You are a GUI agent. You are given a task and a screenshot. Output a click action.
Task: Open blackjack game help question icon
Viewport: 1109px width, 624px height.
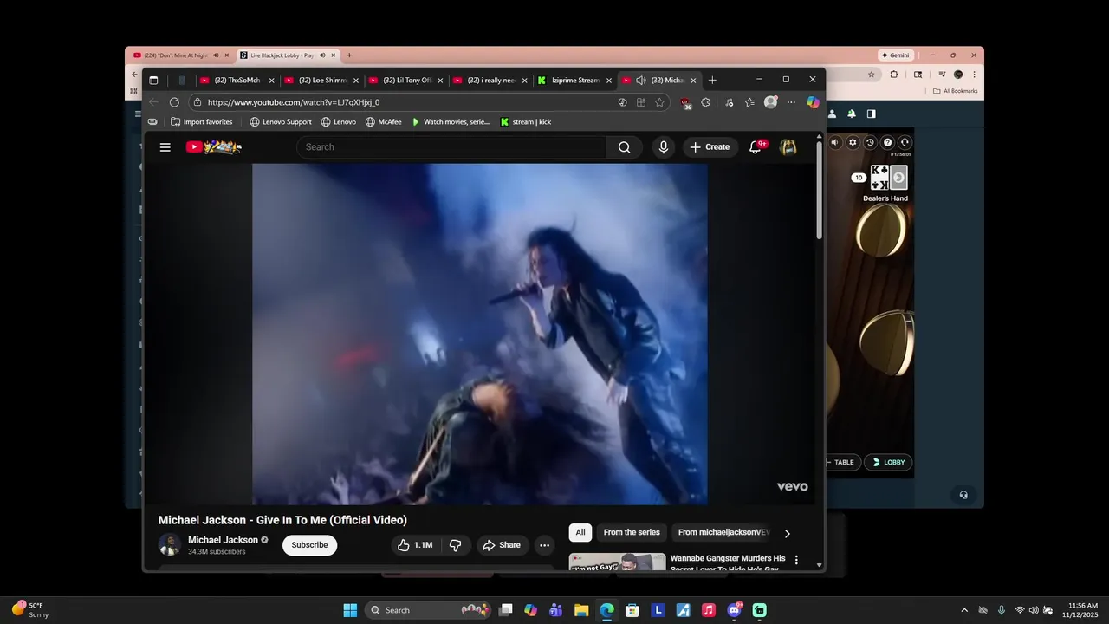pyautogui.click(x=887, y=142)
